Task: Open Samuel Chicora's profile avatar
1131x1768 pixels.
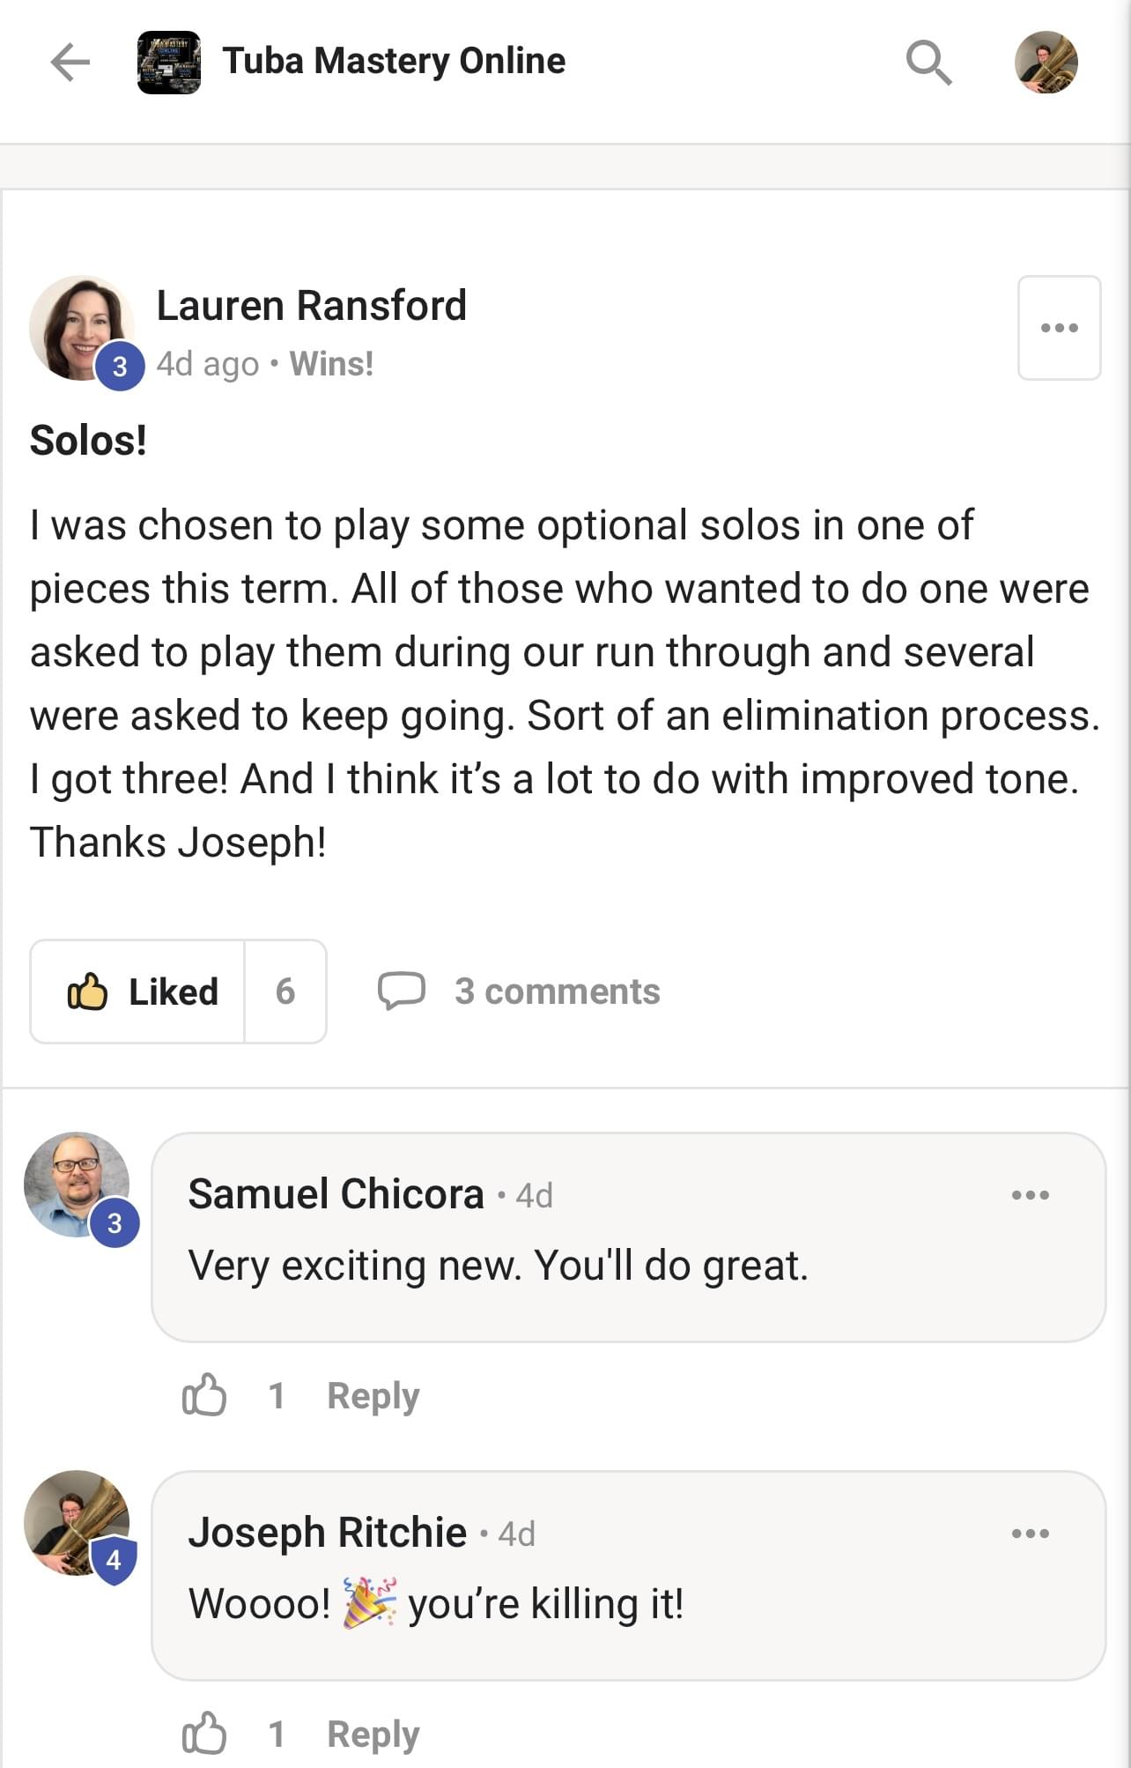Action: pyautogui.click(x=77, y=1185)
